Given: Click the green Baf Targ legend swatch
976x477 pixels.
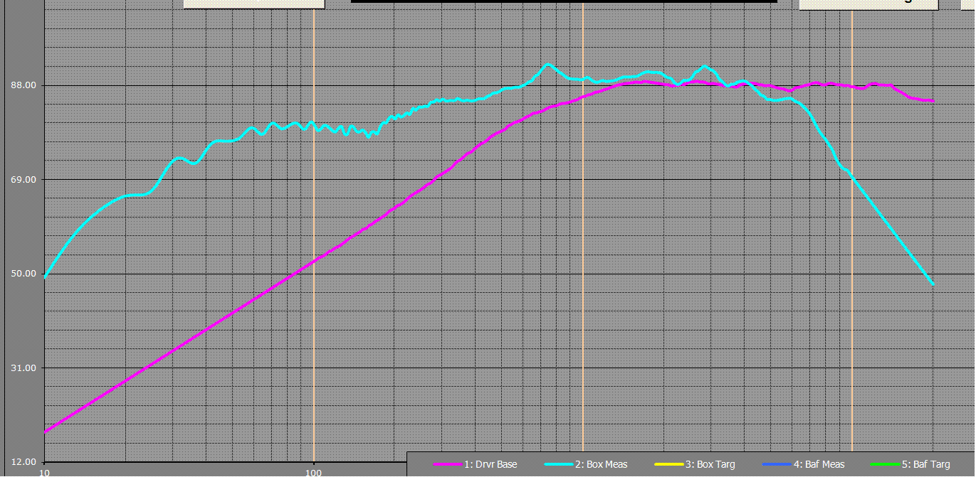Looking at the screenshot, I should pos(886,465).
